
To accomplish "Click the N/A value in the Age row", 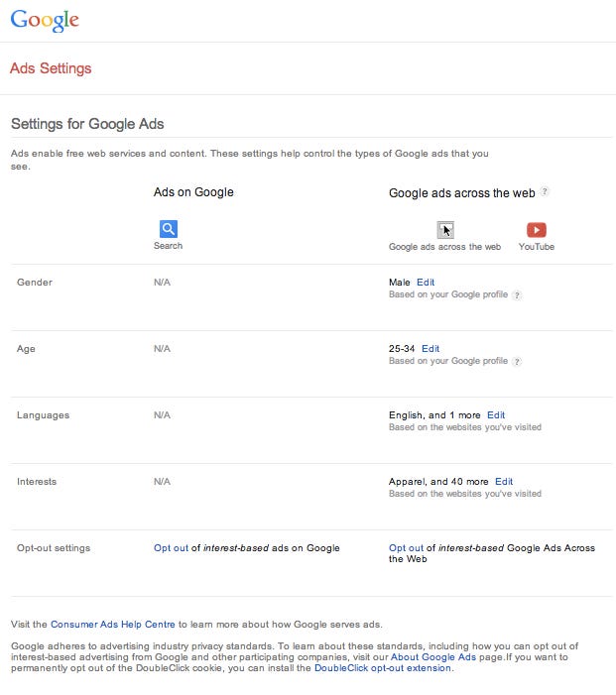I will point(162,349).
